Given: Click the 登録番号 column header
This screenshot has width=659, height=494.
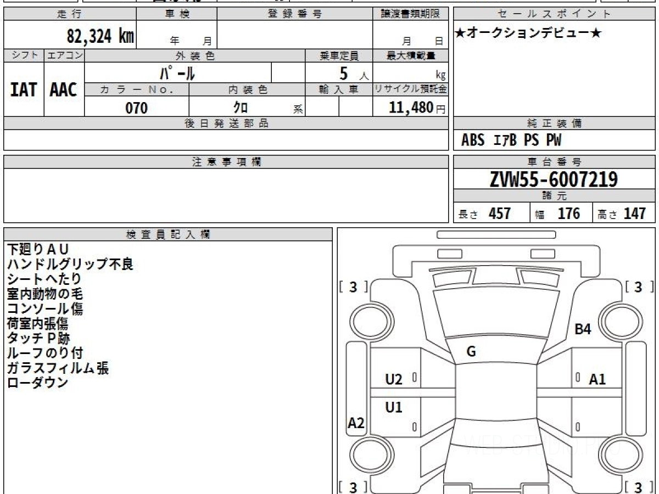Looking at the screenshot, I should [295, 15].
